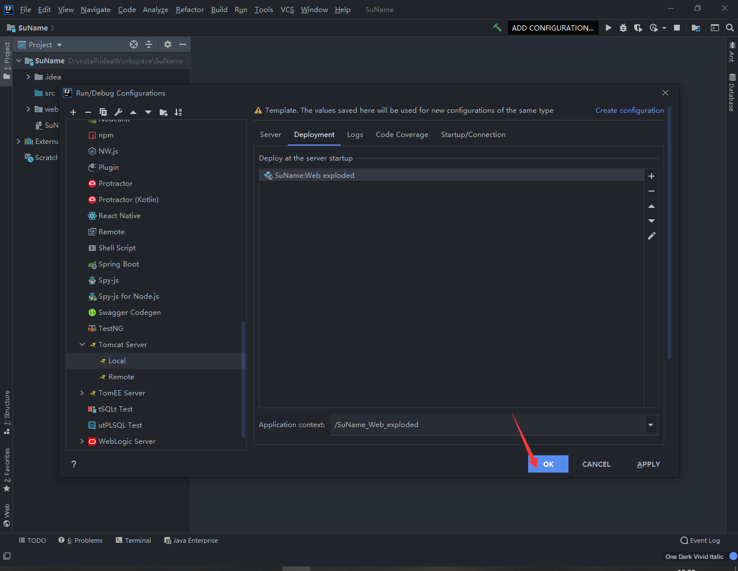The width and height of the screenshot is (738, 571).
Task: Switch to the Server tab
Action: pyautogui.click(x=270, y=135)
